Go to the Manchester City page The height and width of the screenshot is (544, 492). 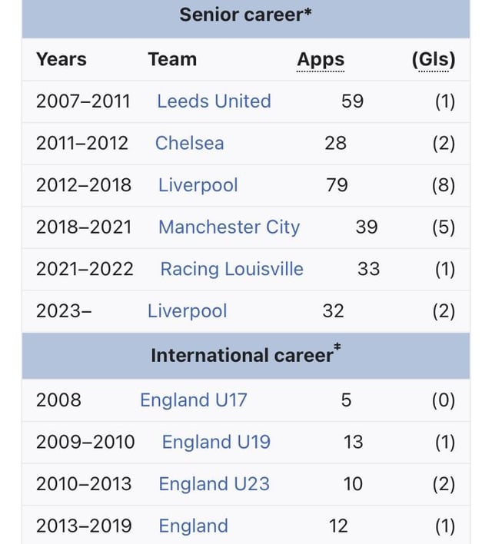228,227
